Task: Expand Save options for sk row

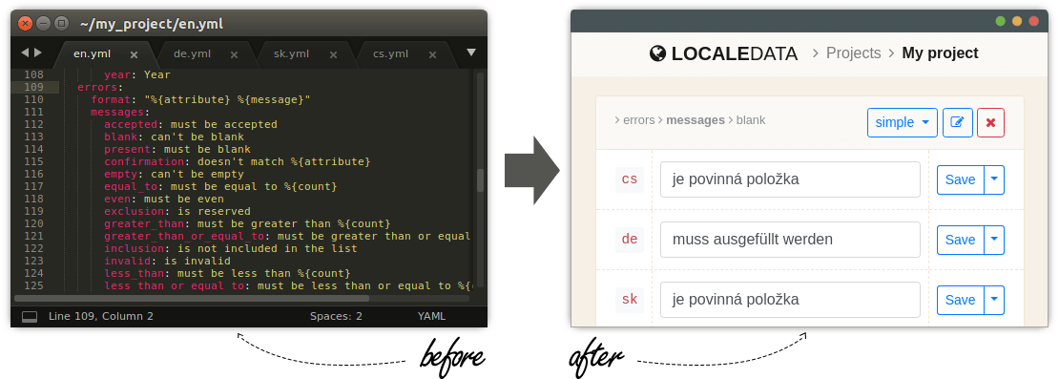Action: (994, 300)
